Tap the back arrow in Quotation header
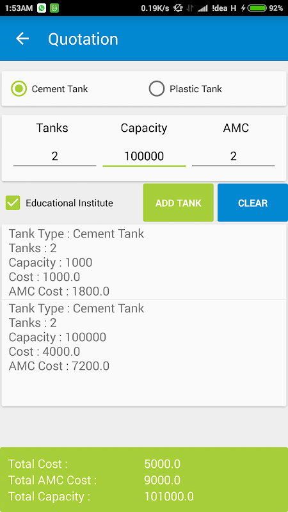 click(22, 39)
